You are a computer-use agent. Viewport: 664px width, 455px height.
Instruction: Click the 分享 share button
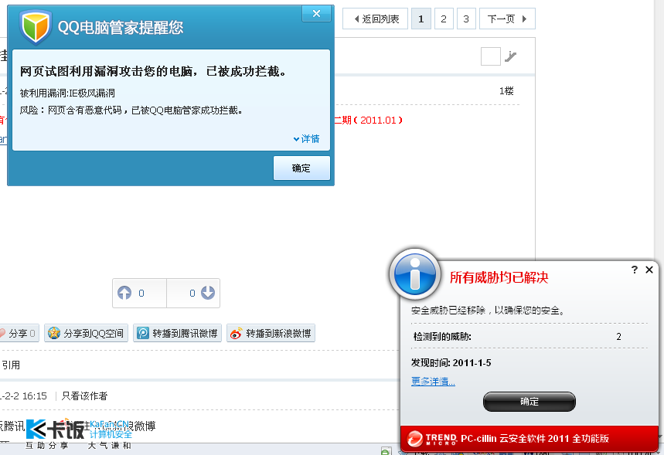[x=18, y=334]
